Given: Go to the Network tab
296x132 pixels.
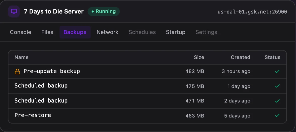Looking at the screenshot, I should (107, 32).
